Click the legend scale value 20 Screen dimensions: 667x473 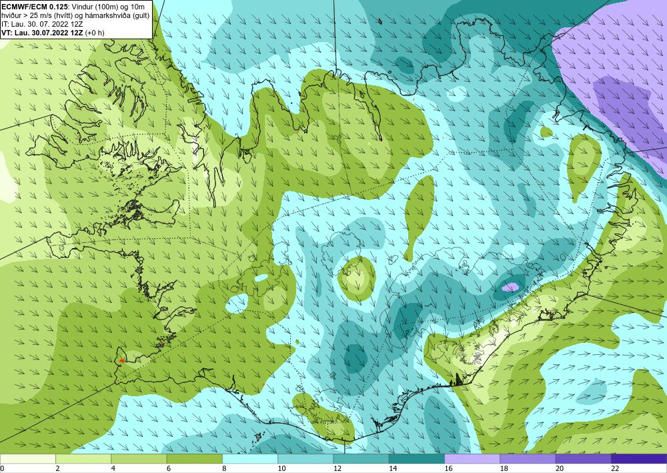[560, 469]
